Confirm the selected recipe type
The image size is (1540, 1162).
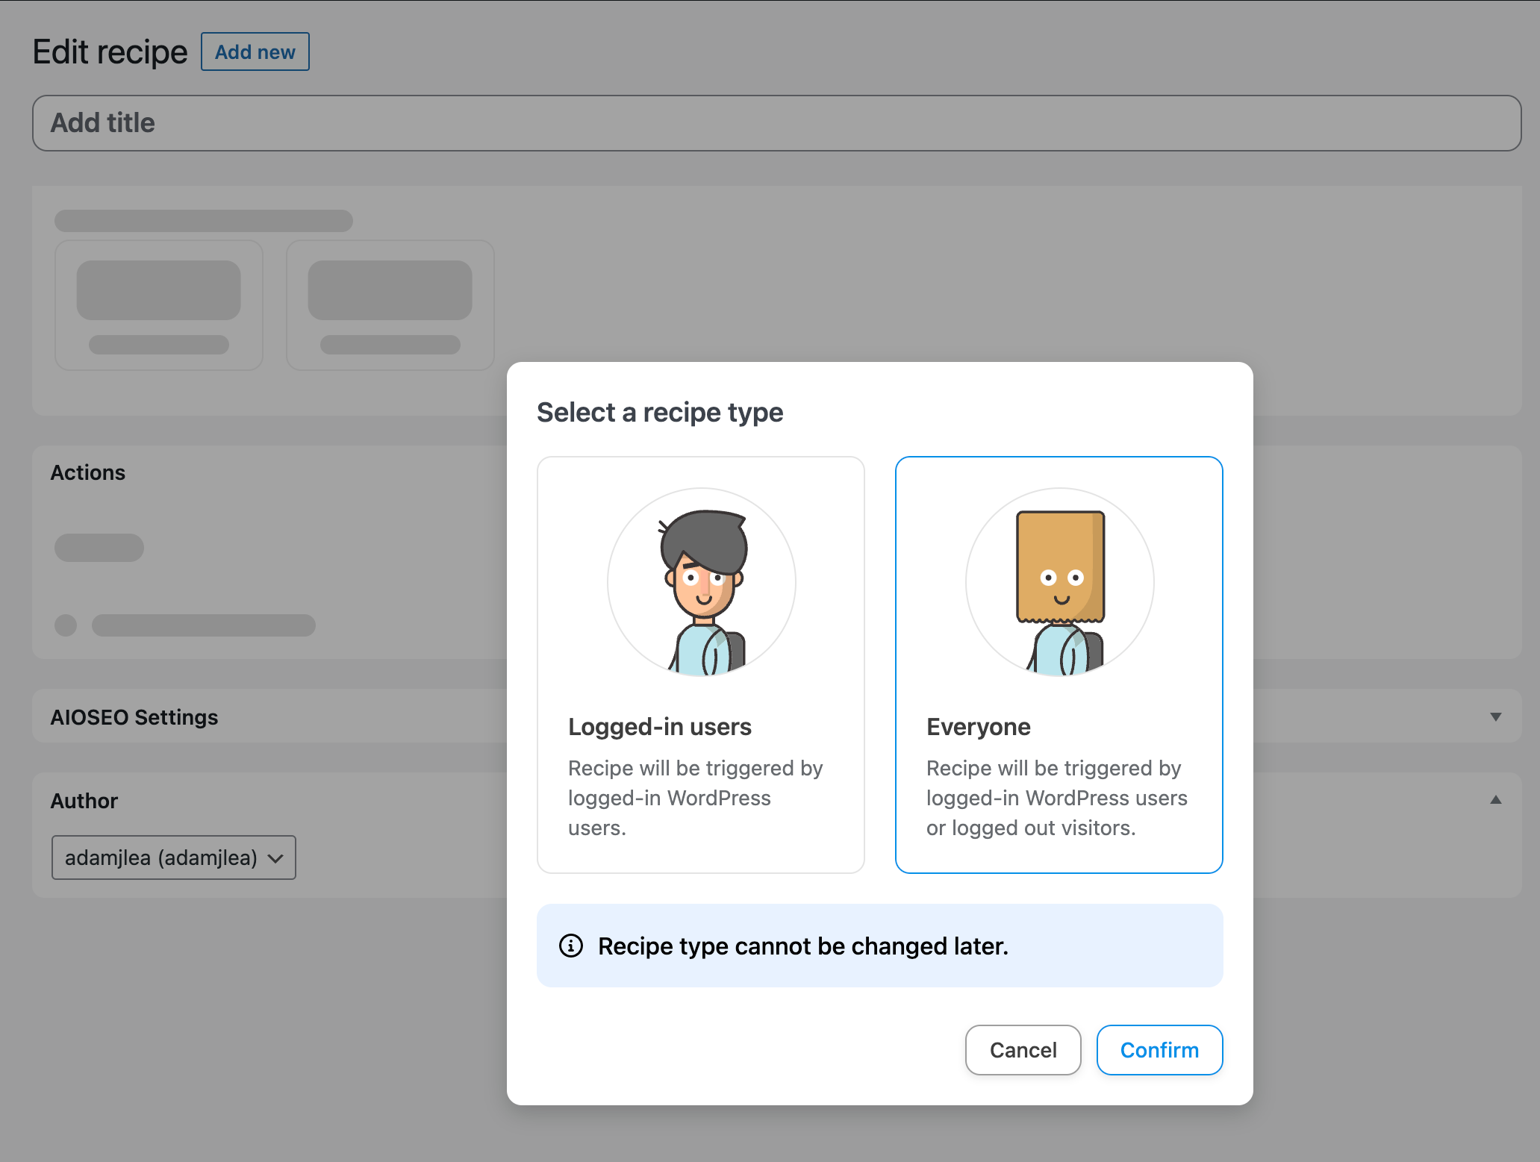pos(1159,1050)
